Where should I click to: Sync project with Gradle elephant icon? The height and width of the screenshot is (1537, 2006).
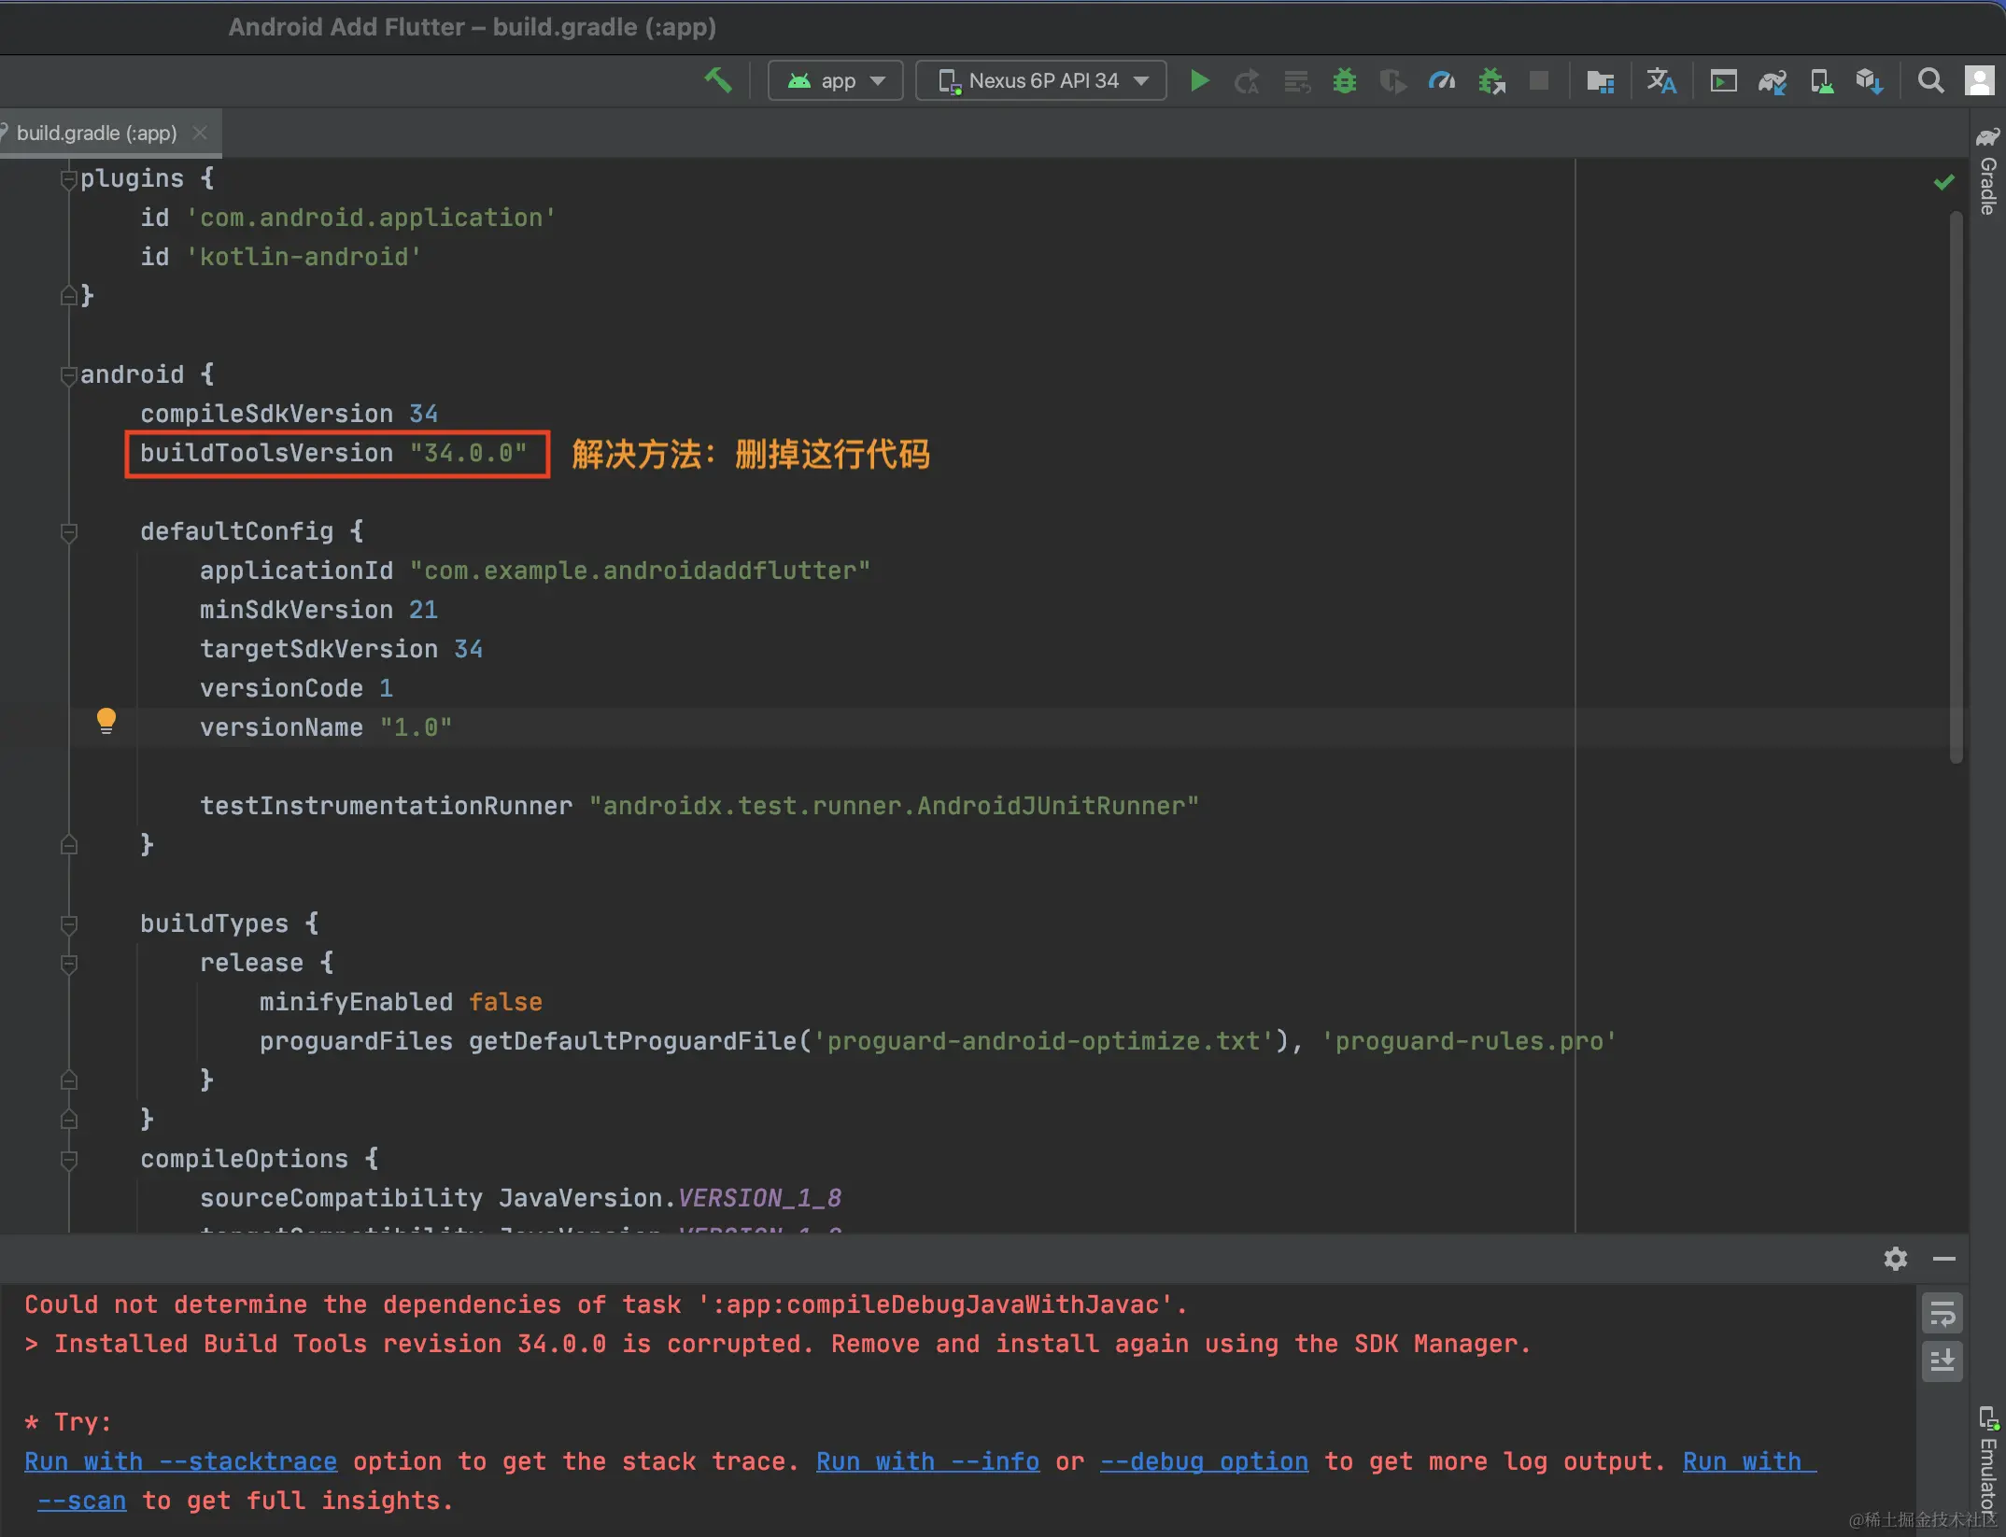click(x=1772, y=82)
